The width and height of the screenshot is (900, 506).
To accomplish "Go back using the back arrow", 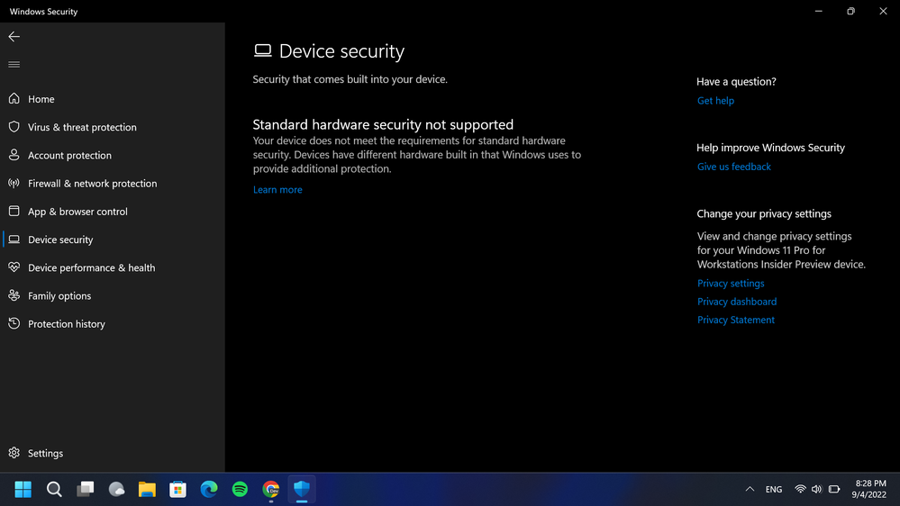I will pos(14,37).
